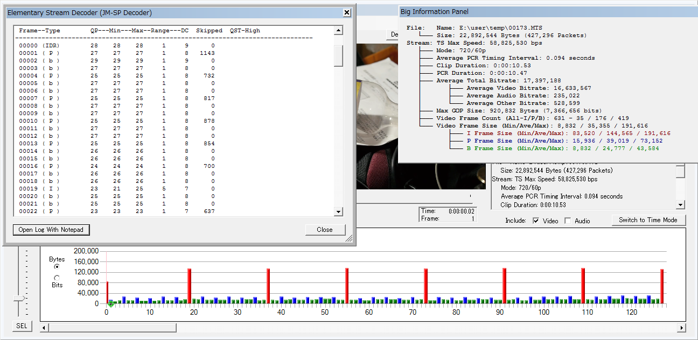Click the vertical zoom slider handle
The image size is (698, 340).
tap(19, 298)
